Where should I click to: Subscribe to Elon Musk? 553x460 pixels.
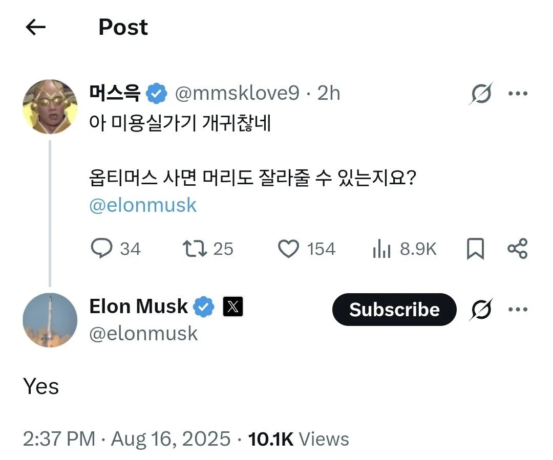[394, 310]
